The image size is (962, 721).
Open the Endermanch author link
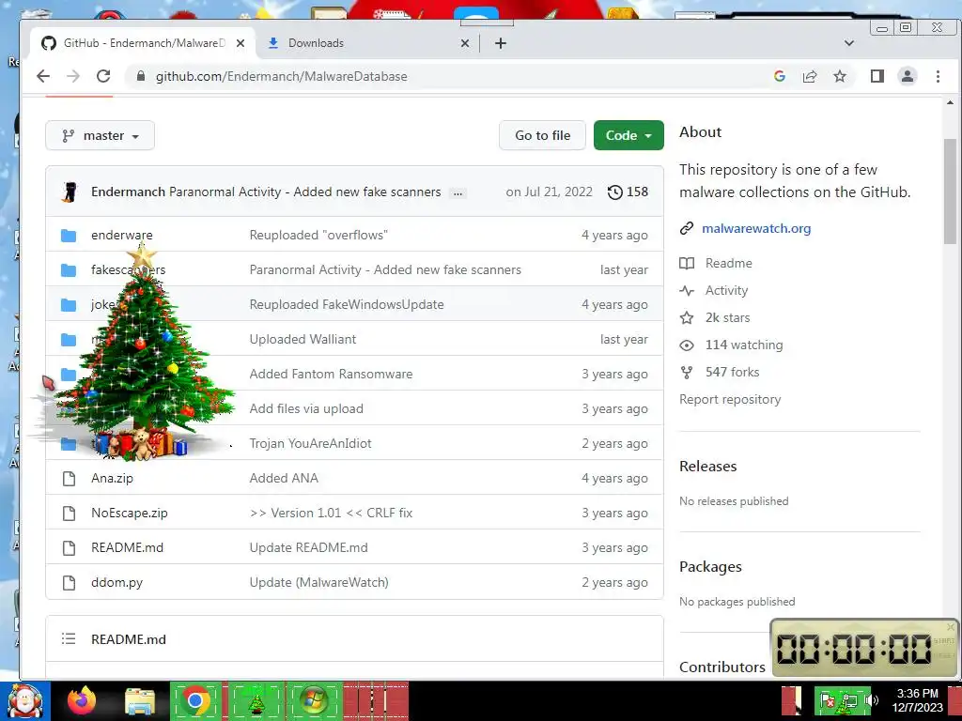click(128, 192)
